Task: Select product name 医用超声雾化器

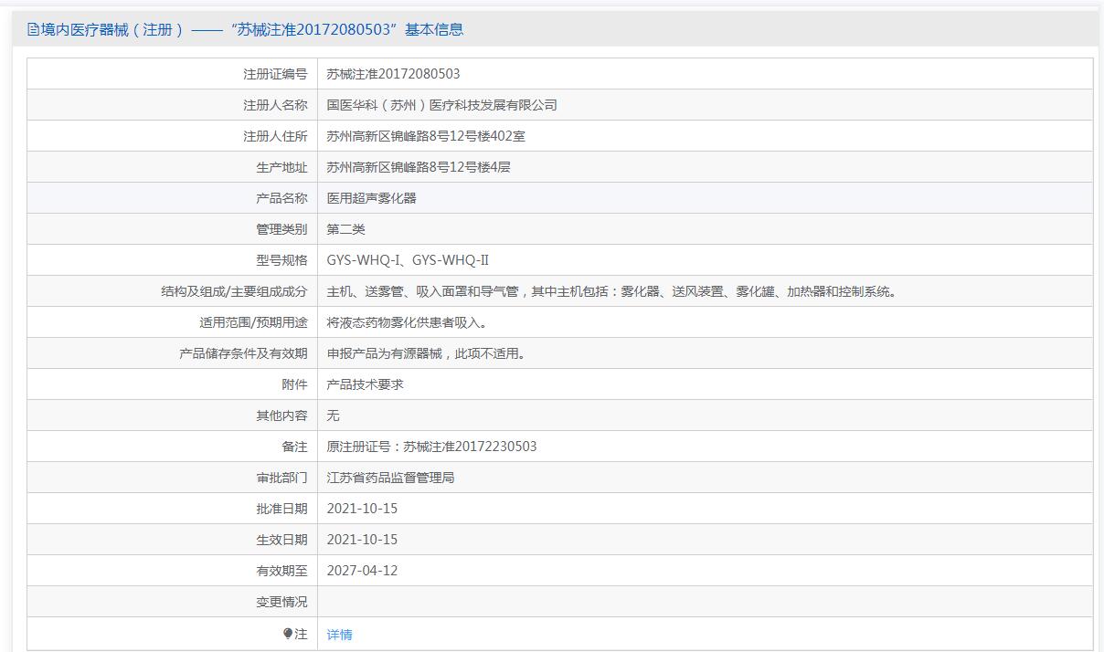Action: 372,198
